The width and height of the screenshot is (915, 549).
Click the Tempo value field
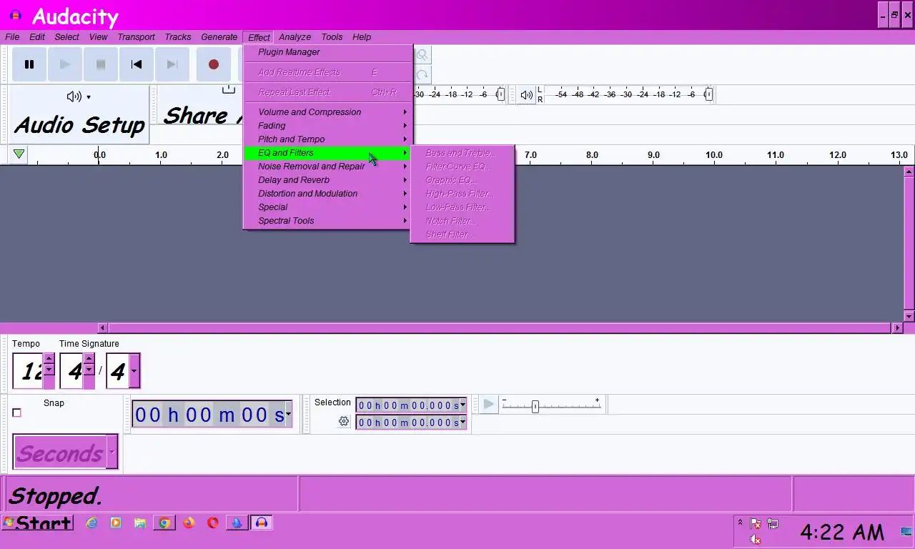pyautogui.click(x=28, y=371)
